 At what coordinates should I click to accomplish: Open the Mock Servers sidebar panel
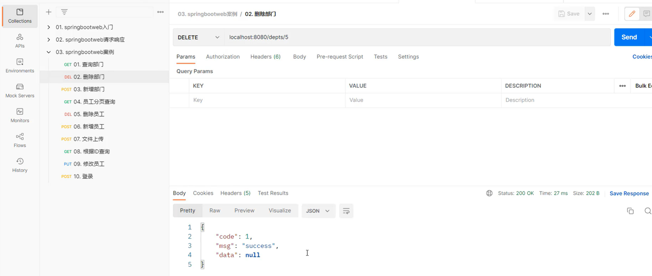click(x=20, y=91)
